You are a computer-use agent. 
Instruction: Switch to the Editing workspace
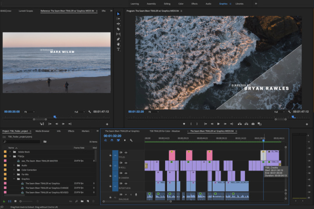tap(167, 4)
